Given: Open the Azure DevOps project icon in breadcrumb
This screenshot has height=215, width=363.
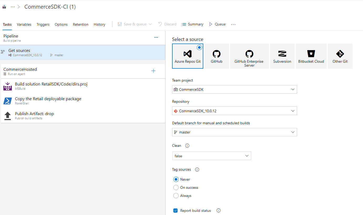Looking at the screenshot, I should coord(4,7).
